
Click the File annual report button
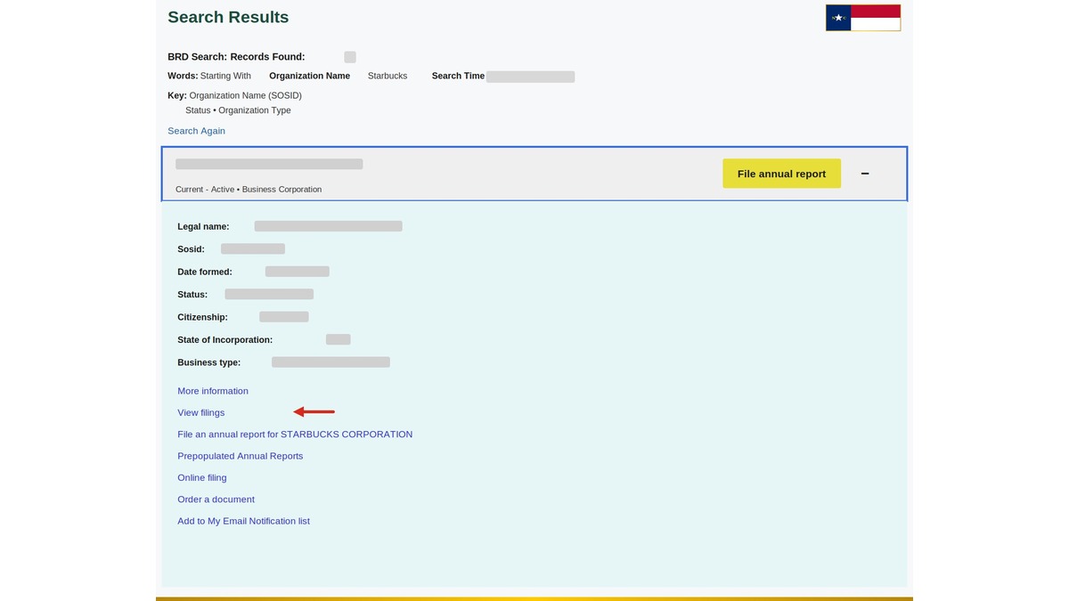click(781, 174)
